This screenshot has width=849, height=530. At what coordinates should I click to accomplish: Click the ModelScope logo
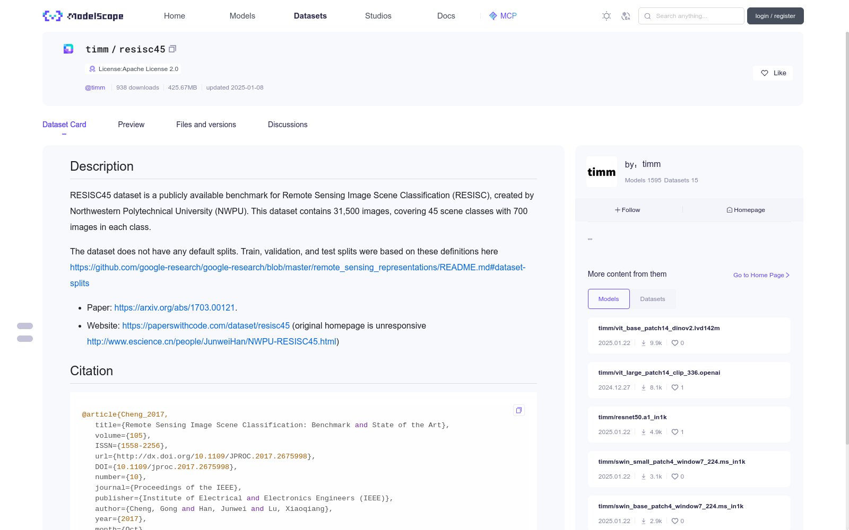click(83, 16)
